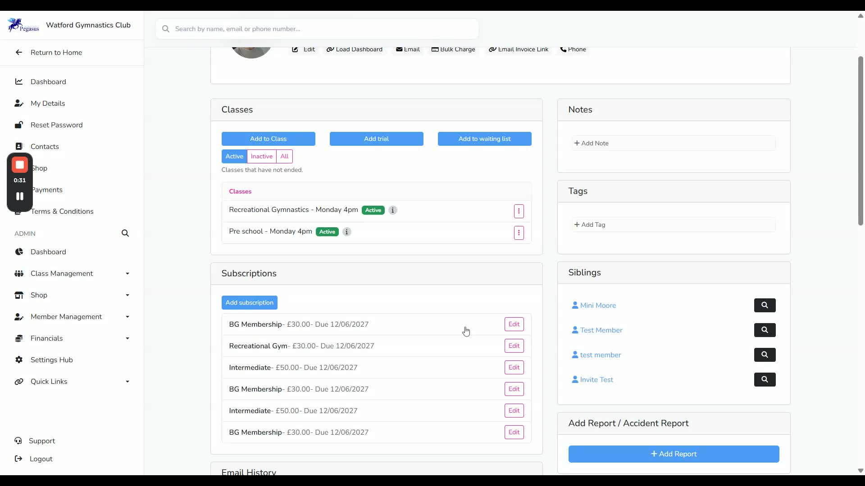The height and width of the screenshot is (486, 865).
Task: Click the Add subscription button
Action: click(x=249, y=302)
